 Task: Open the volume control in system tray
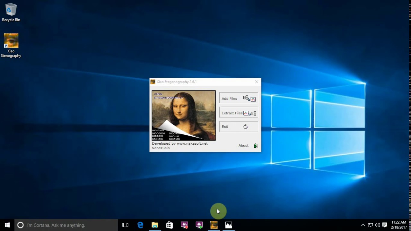point(377,225)
